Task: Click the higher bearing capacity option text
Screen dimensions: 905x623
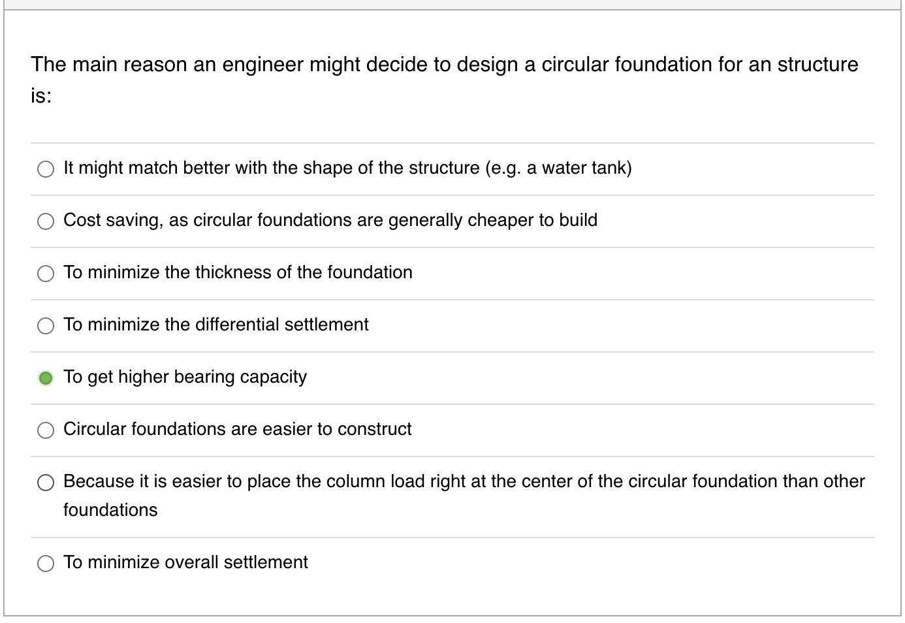Action: pyautogui.click(x=185, y=377)
